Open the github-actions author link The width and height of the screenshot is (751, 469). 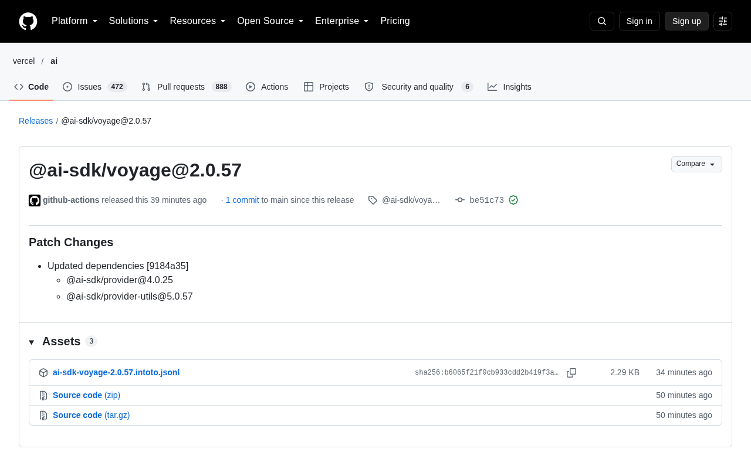(71, 200)
